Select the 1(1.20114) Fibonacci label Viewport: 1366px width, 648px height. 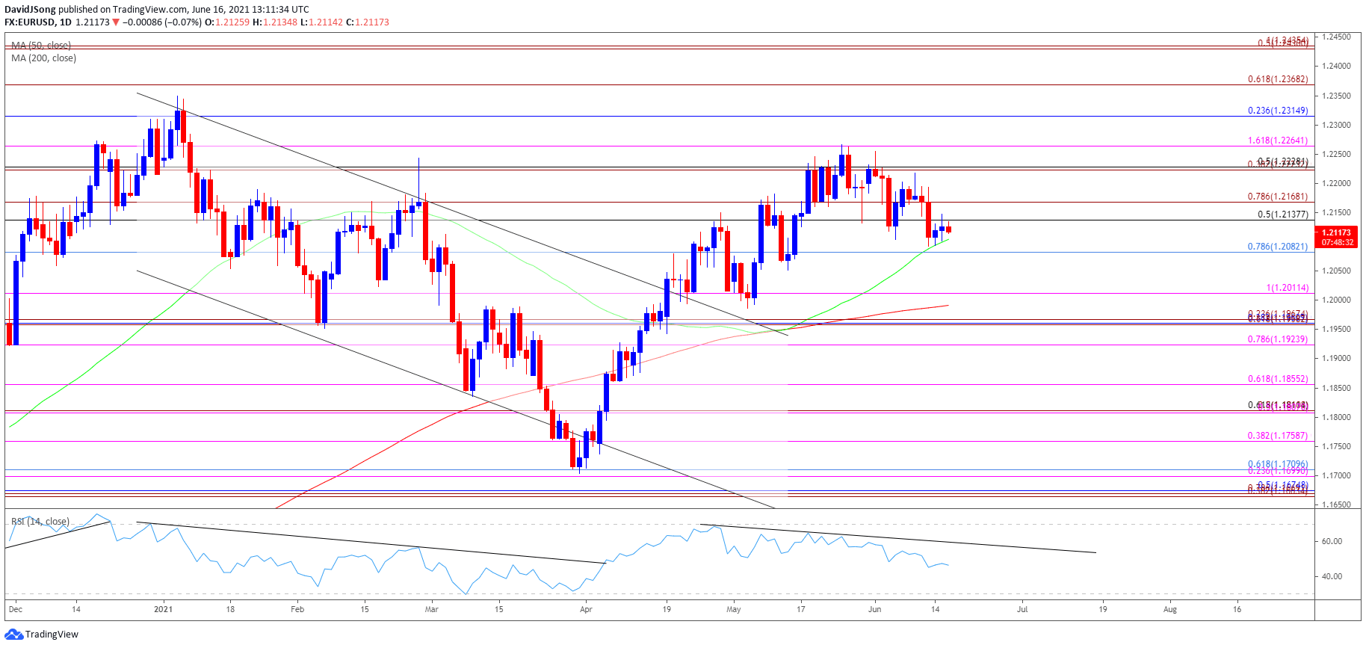(x=1288, y=288)
